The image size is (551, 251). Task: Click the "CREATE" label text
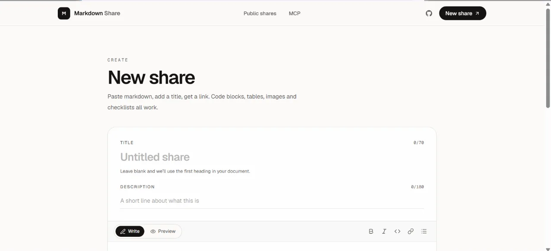pos(118,60)
